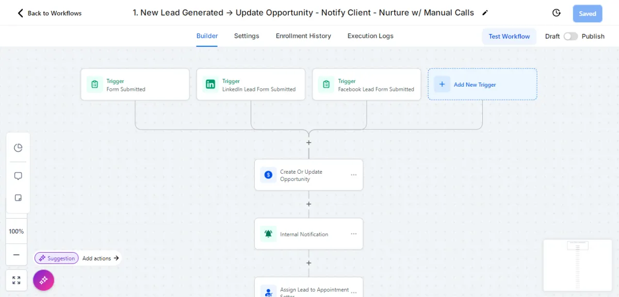Open Create Or Update Opportunity options menu
619x297 pixels.
coord(353,175)
